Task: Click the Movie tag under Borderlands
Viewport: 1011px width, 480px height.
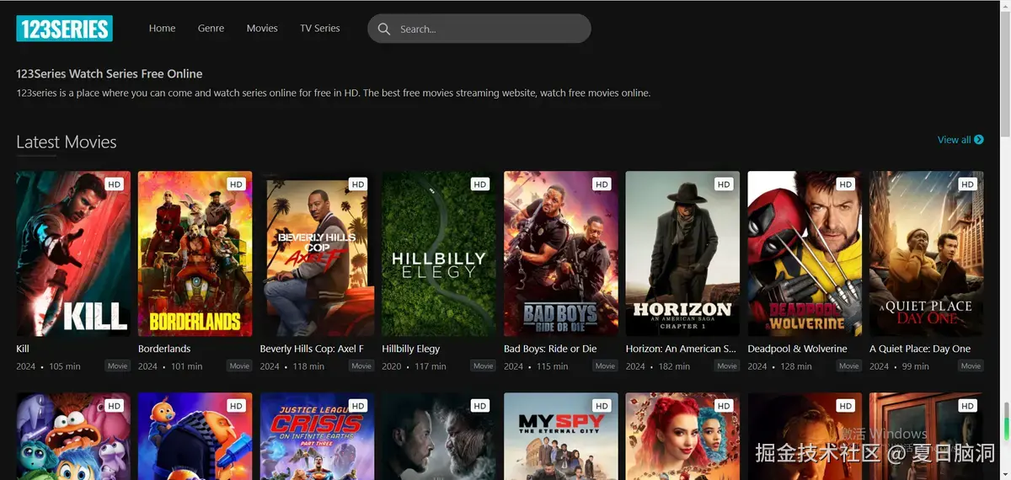Action: click(239, 366)
